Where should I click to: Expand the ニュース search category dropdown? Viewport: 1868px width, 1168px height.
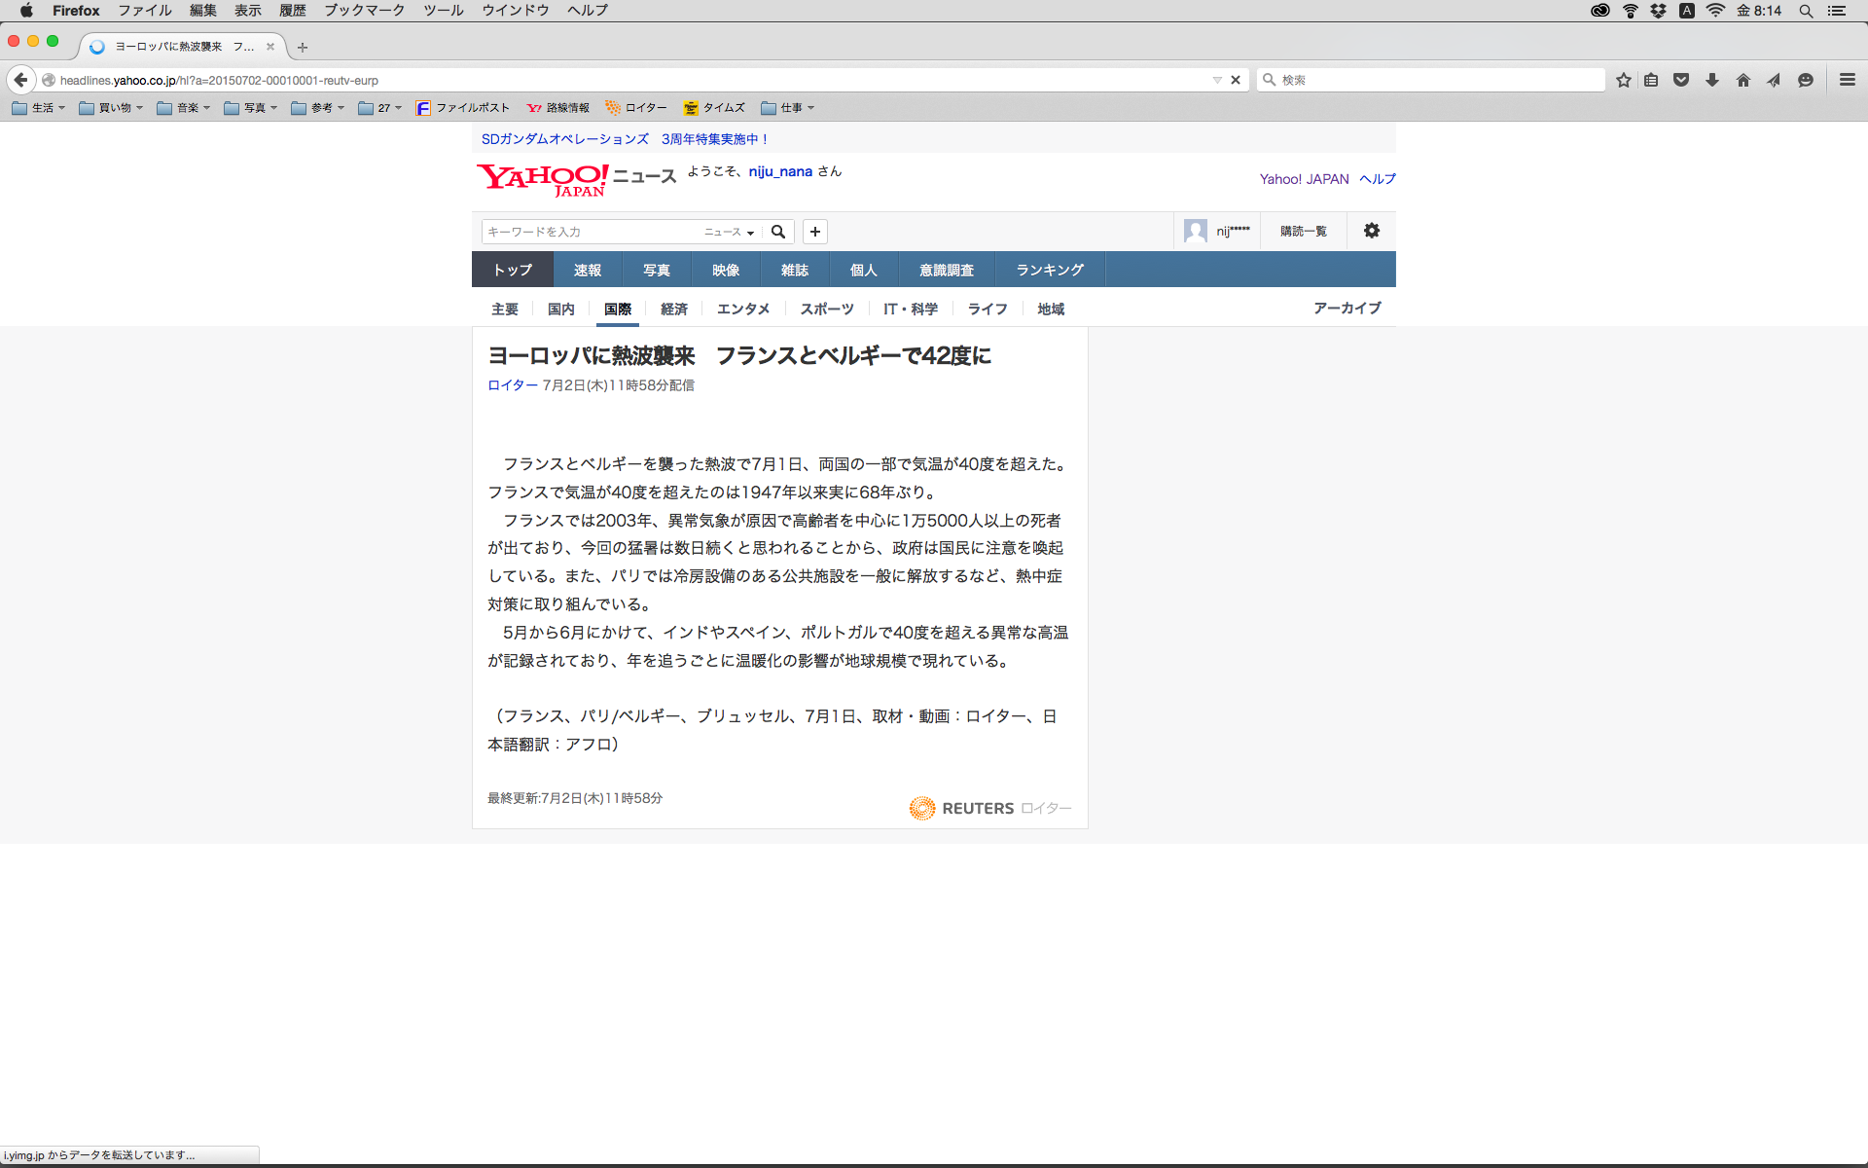click(x=730, y=232)
